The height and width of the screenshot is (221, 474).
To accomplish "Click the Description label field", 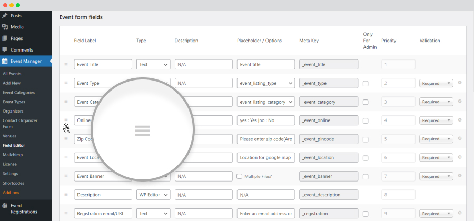I will (x=103, y=195).
